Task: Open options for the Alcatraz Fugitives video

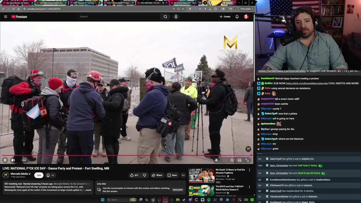Action: pos(249,170)
